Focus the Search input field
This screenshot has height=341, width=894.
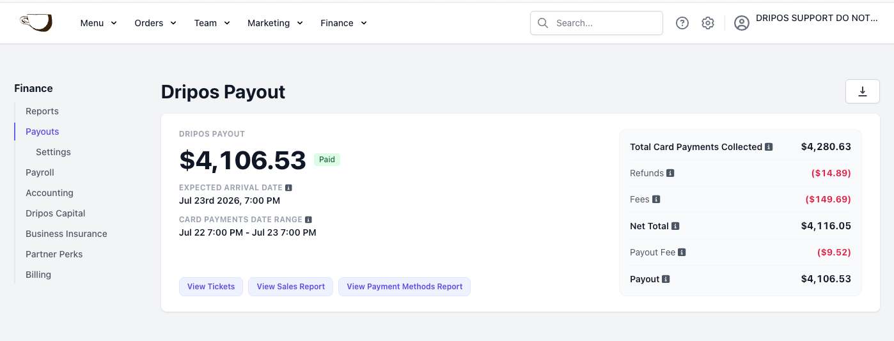pyautogui.click(x=597, y=23)
